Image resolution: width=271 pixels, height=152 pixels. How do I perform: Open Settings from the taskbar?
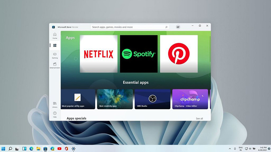point(74,149)
